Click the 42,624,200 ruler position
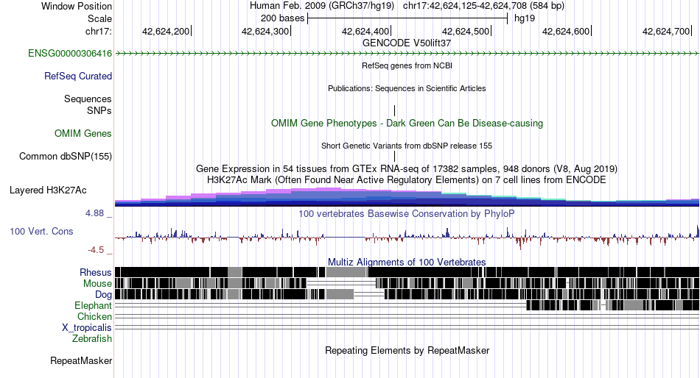 pyautogui.click(x=166, y=31)
